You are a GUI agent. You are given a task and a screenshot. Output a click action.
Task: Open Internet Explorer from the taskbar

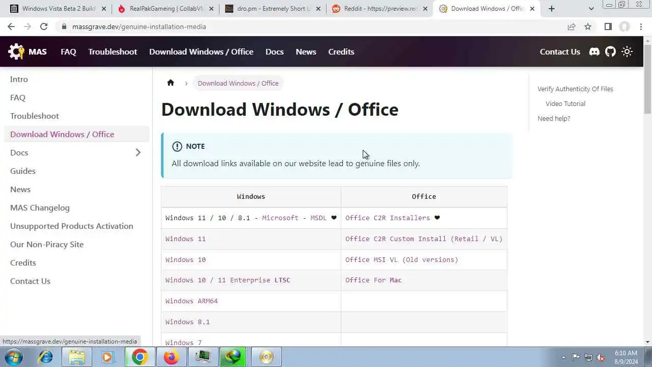click(x=46, y=357)
